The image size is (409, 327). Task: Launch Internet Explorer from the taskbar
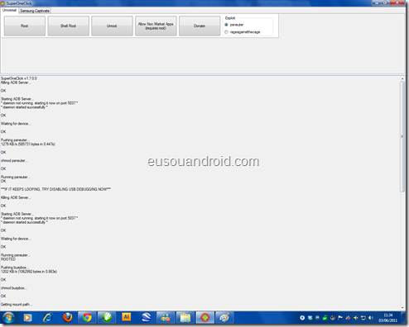pyautogui.click(x=48, y=318)
